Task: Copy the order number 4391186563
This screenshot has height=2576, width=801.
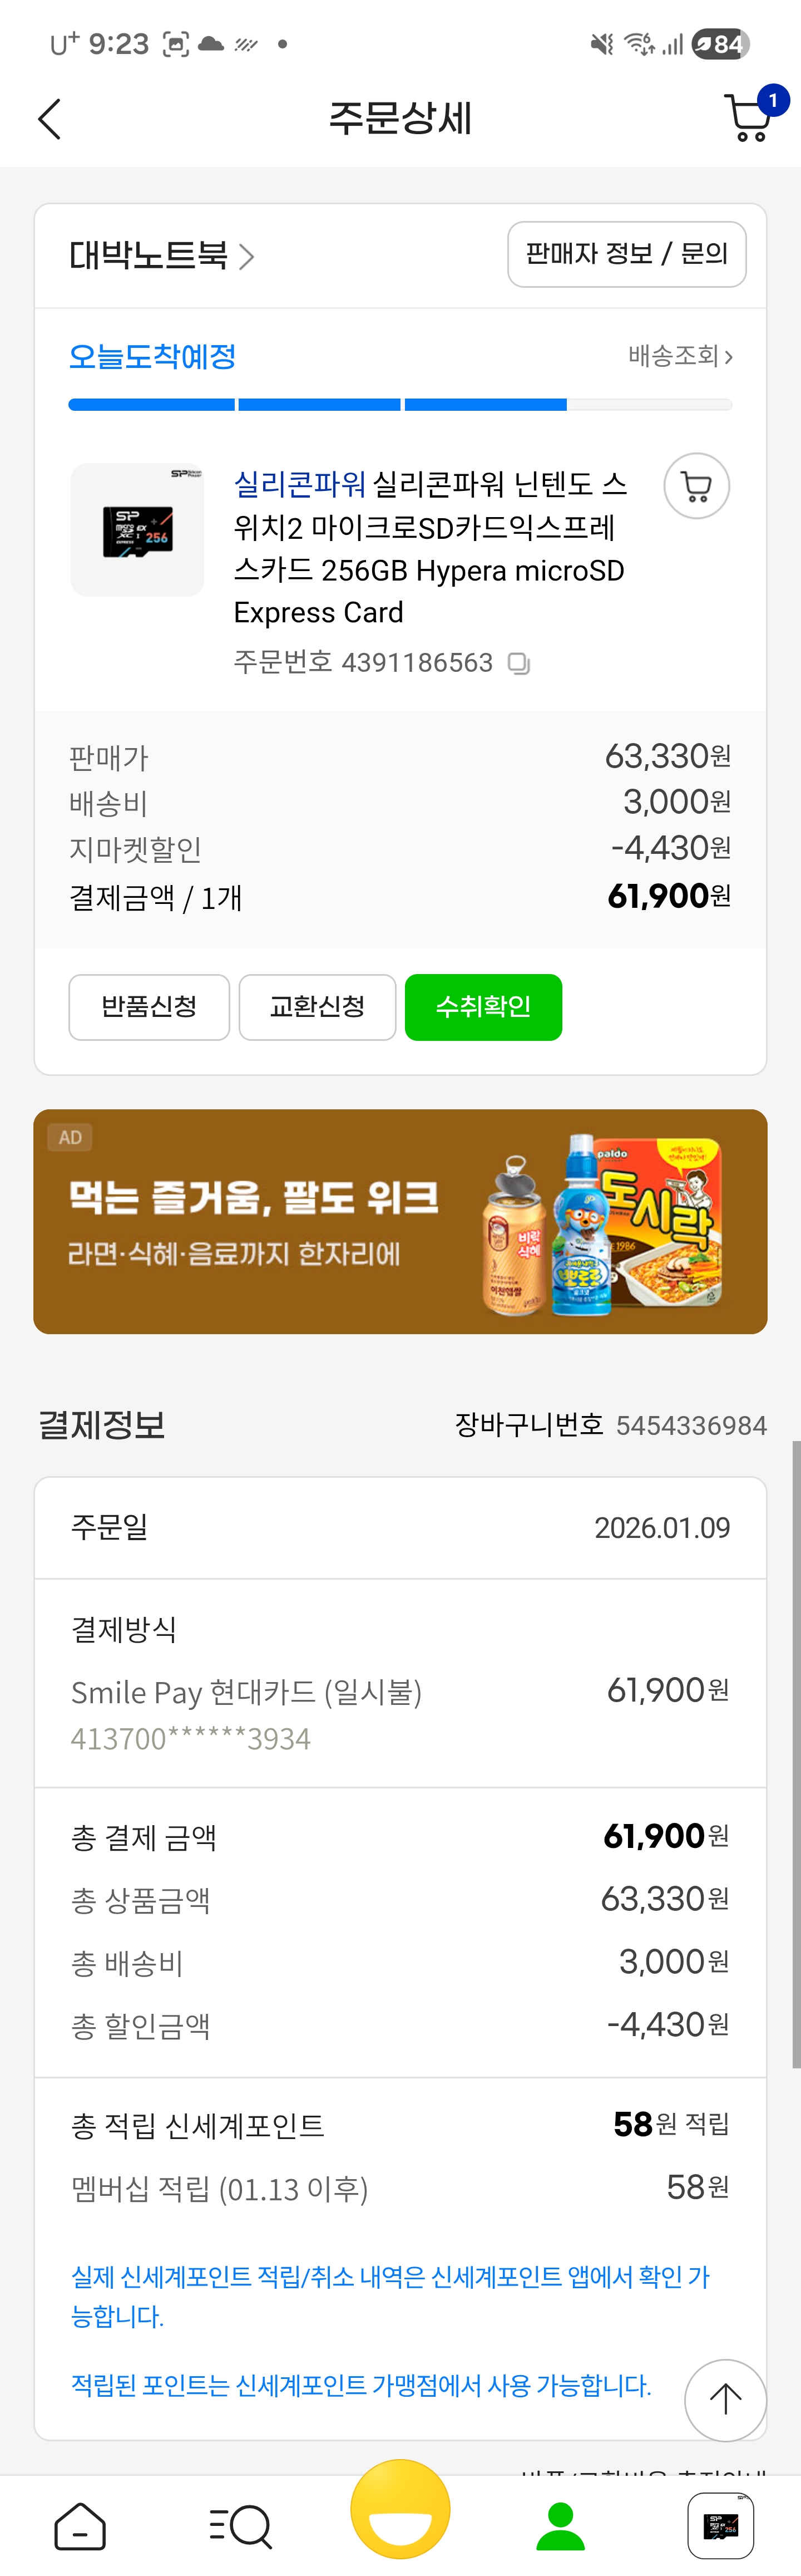Action: (x=520, y=663)
